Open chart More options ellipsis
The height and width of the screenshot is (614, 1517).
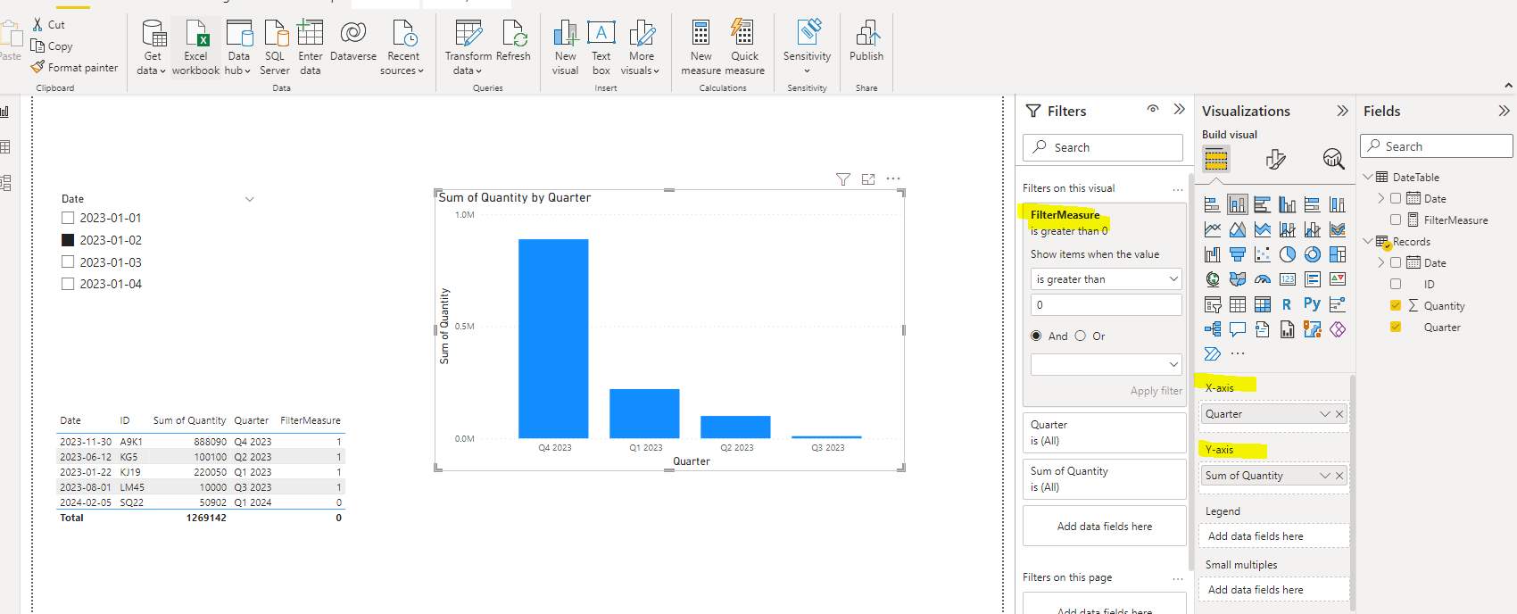(x=893, y=178)
